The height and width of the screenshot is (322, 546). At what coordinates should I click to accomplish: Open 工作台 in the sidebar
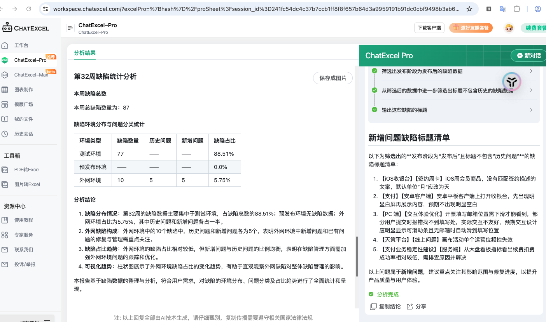21,45
